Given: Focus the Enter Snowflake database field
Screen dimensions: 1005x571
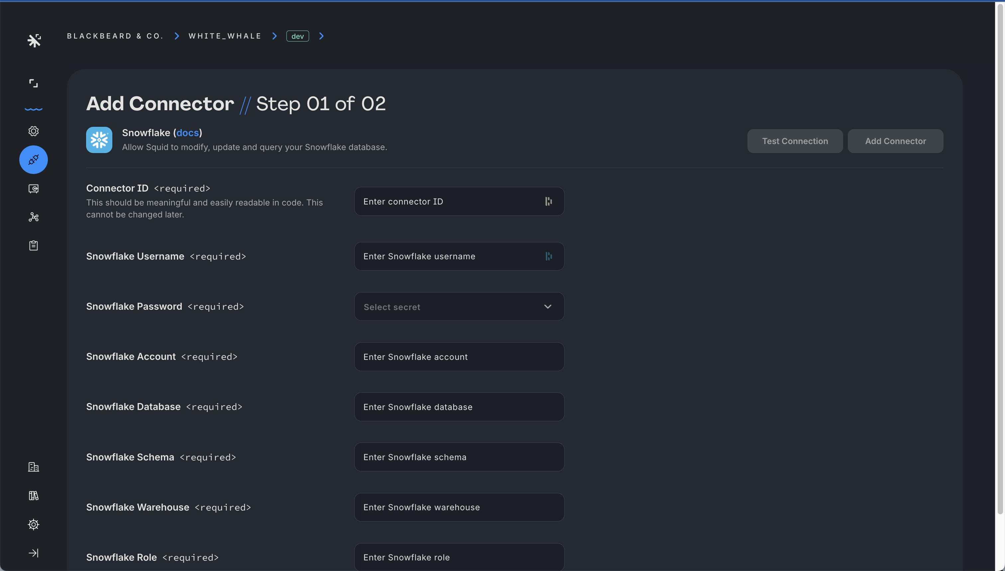Looking at the screenshot, I should point(459,407).
